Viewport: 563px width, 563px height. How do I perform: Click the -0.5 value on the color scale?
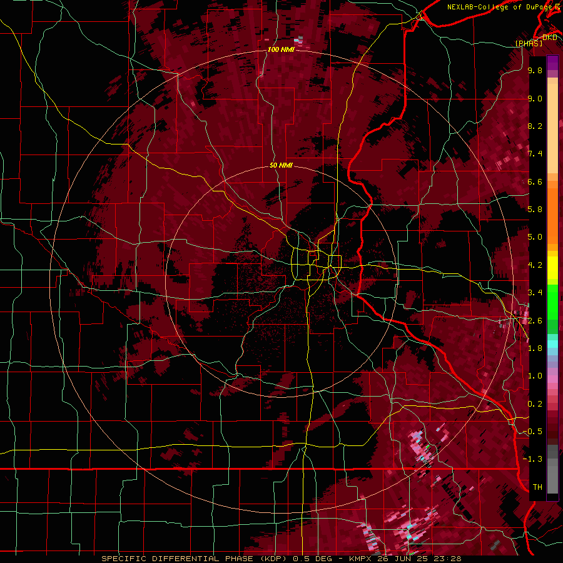(x=533, y=432)
